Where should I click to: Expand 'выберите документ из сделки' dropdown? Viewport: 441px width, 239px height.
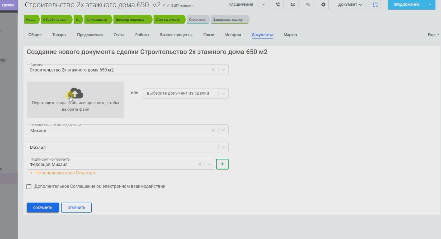pyautogui.click(x=223, y=93)
